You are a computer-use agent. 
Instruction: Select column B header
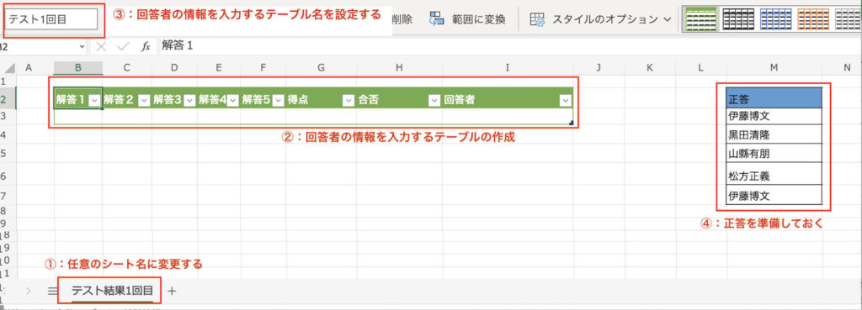point(78,67)
